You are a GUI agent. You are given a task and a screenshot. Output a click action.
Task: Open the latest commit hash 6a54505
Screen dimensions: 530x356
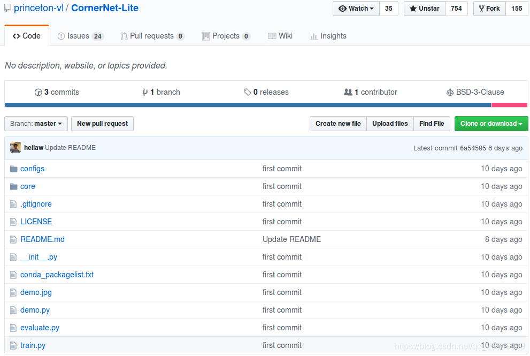click(x=473, y=148)
